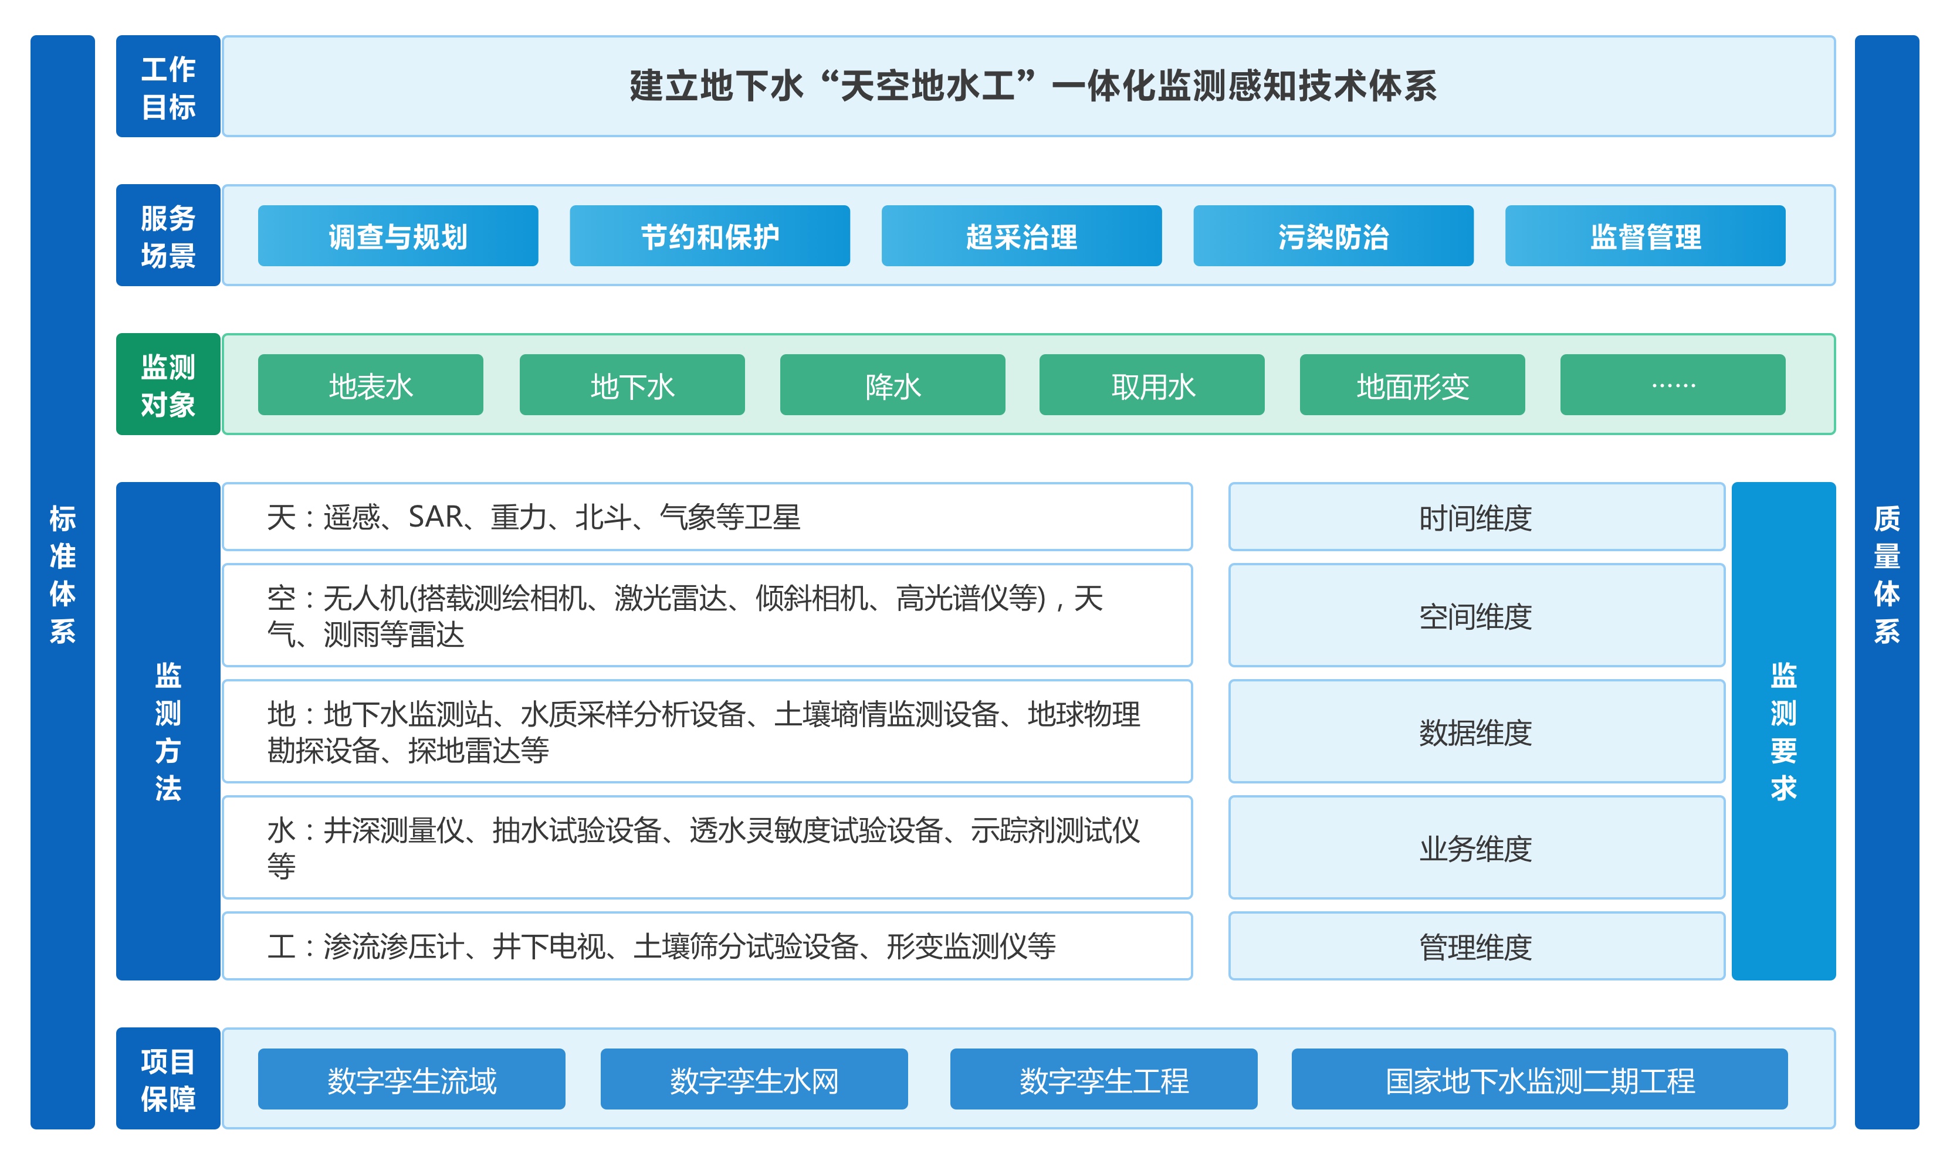1950x1174 pixels.
Task: Select the 监督管理 button
Action: tap(1644, 236)
